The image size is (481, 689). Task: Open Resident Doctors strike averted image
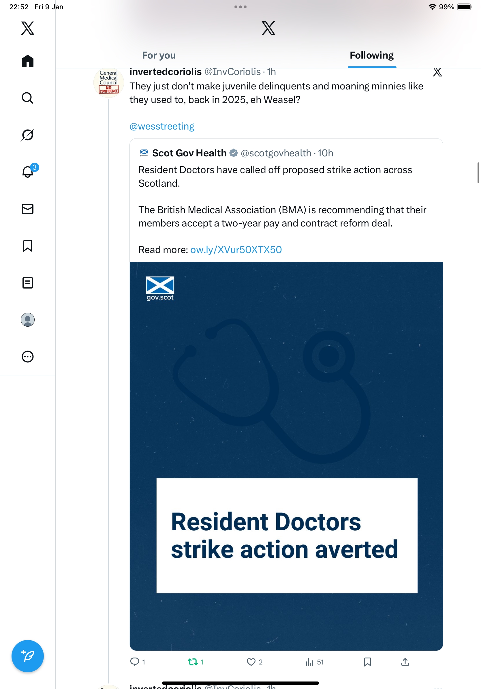286,456
